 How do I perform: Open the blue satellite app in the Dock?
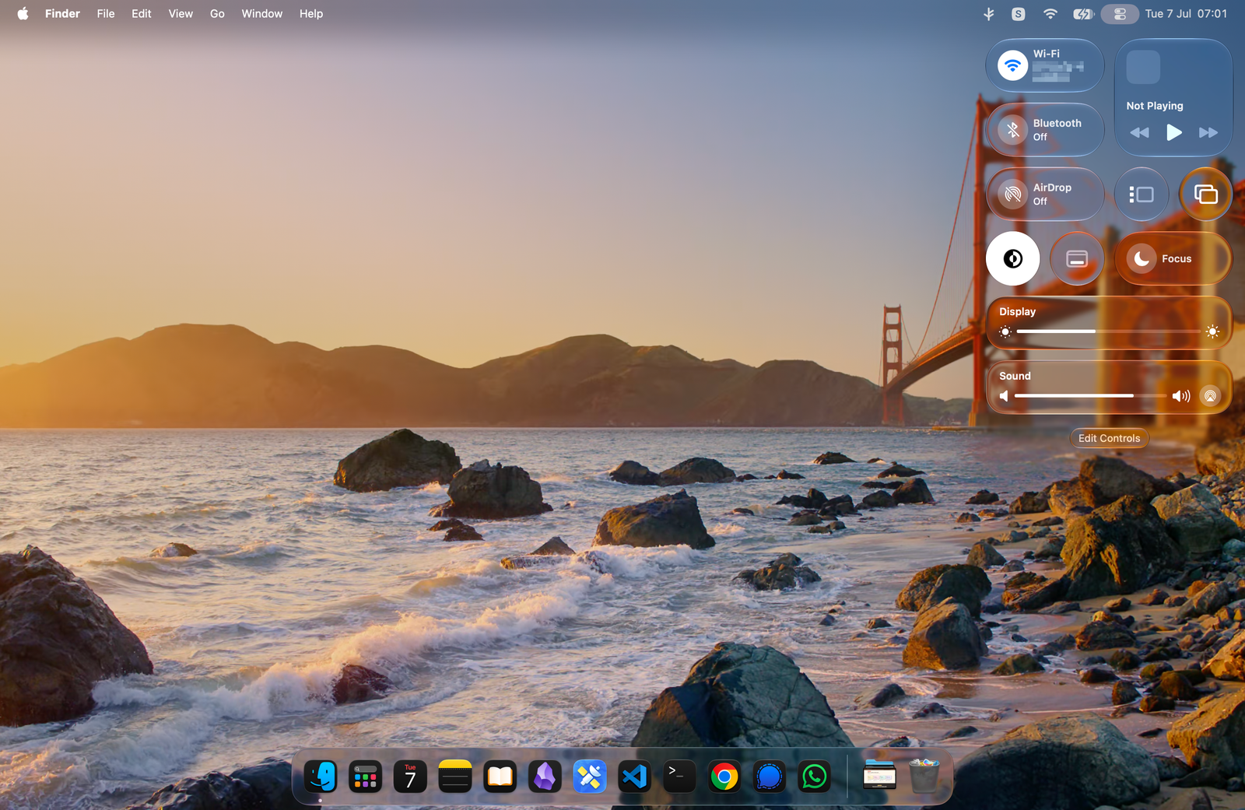(590, 777)
